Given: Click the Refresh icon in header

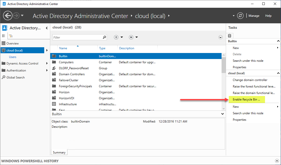Looking at the screenshot, I should tap(240, 15).
